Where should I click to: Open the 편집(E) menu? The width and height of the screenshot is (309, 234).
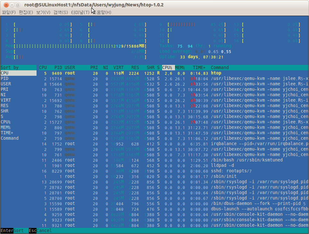[26, 12]
